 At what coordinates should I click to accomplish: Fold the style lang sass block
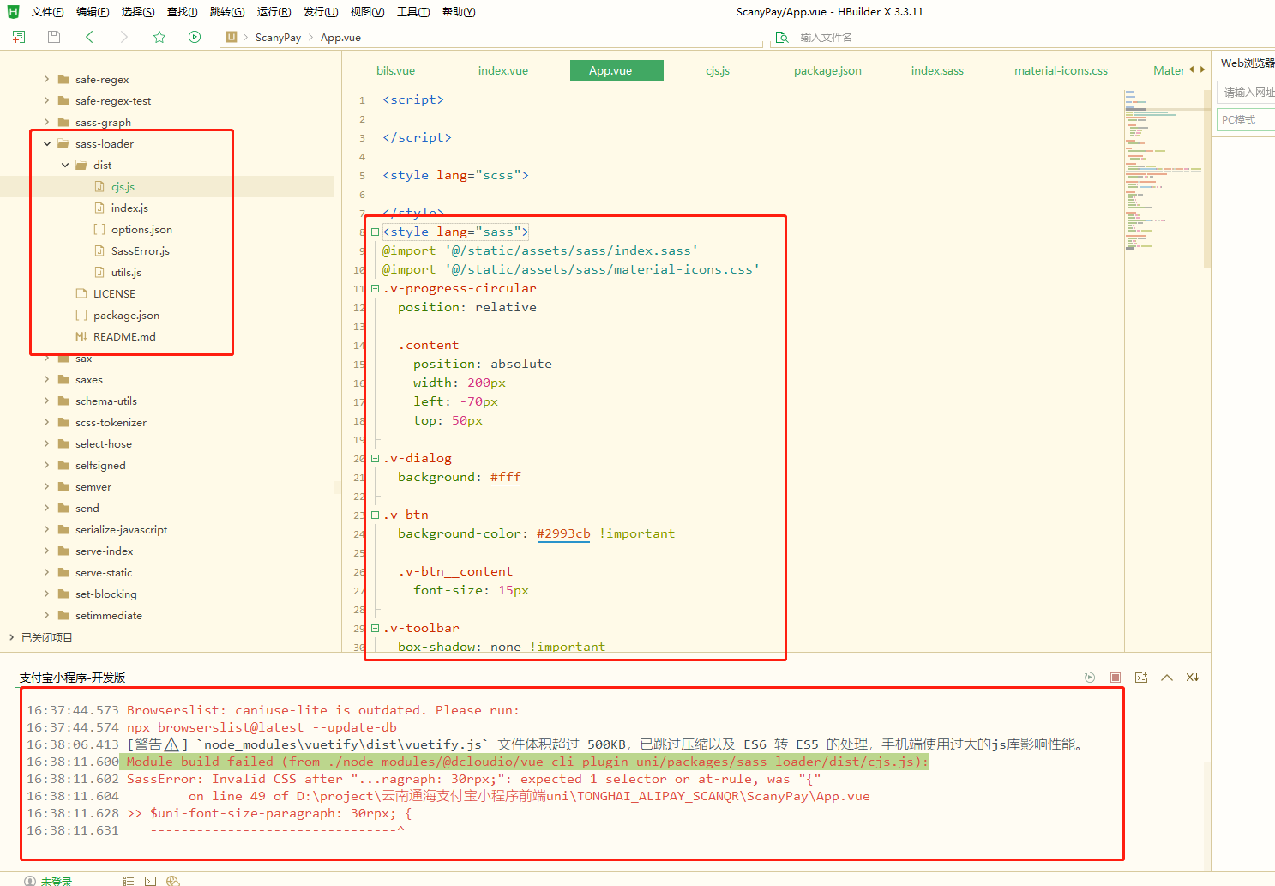click(375, 232)
